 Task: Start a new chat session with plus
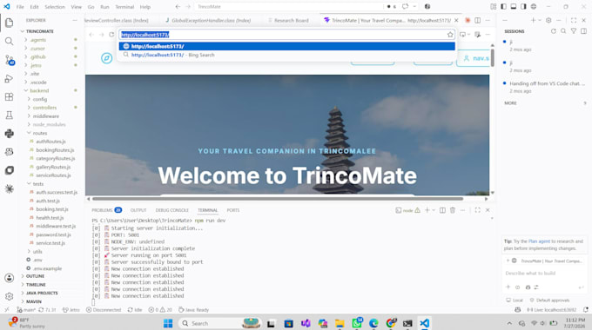[533, 20]
